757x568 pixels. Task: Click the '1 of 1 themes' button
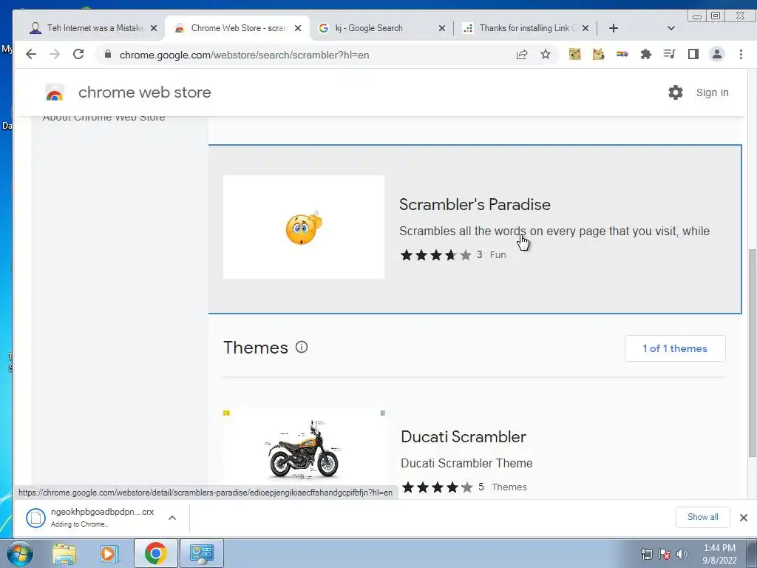(675, 348)
